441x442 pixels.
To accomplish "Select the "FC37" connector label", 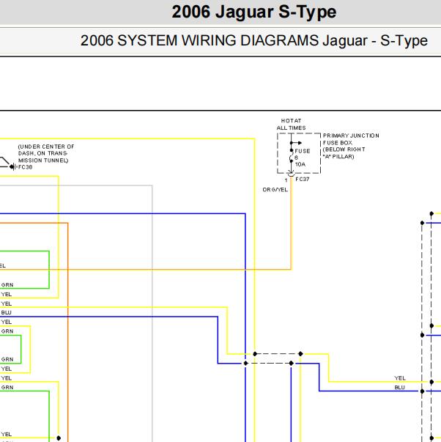I will [x=303, y=180].
